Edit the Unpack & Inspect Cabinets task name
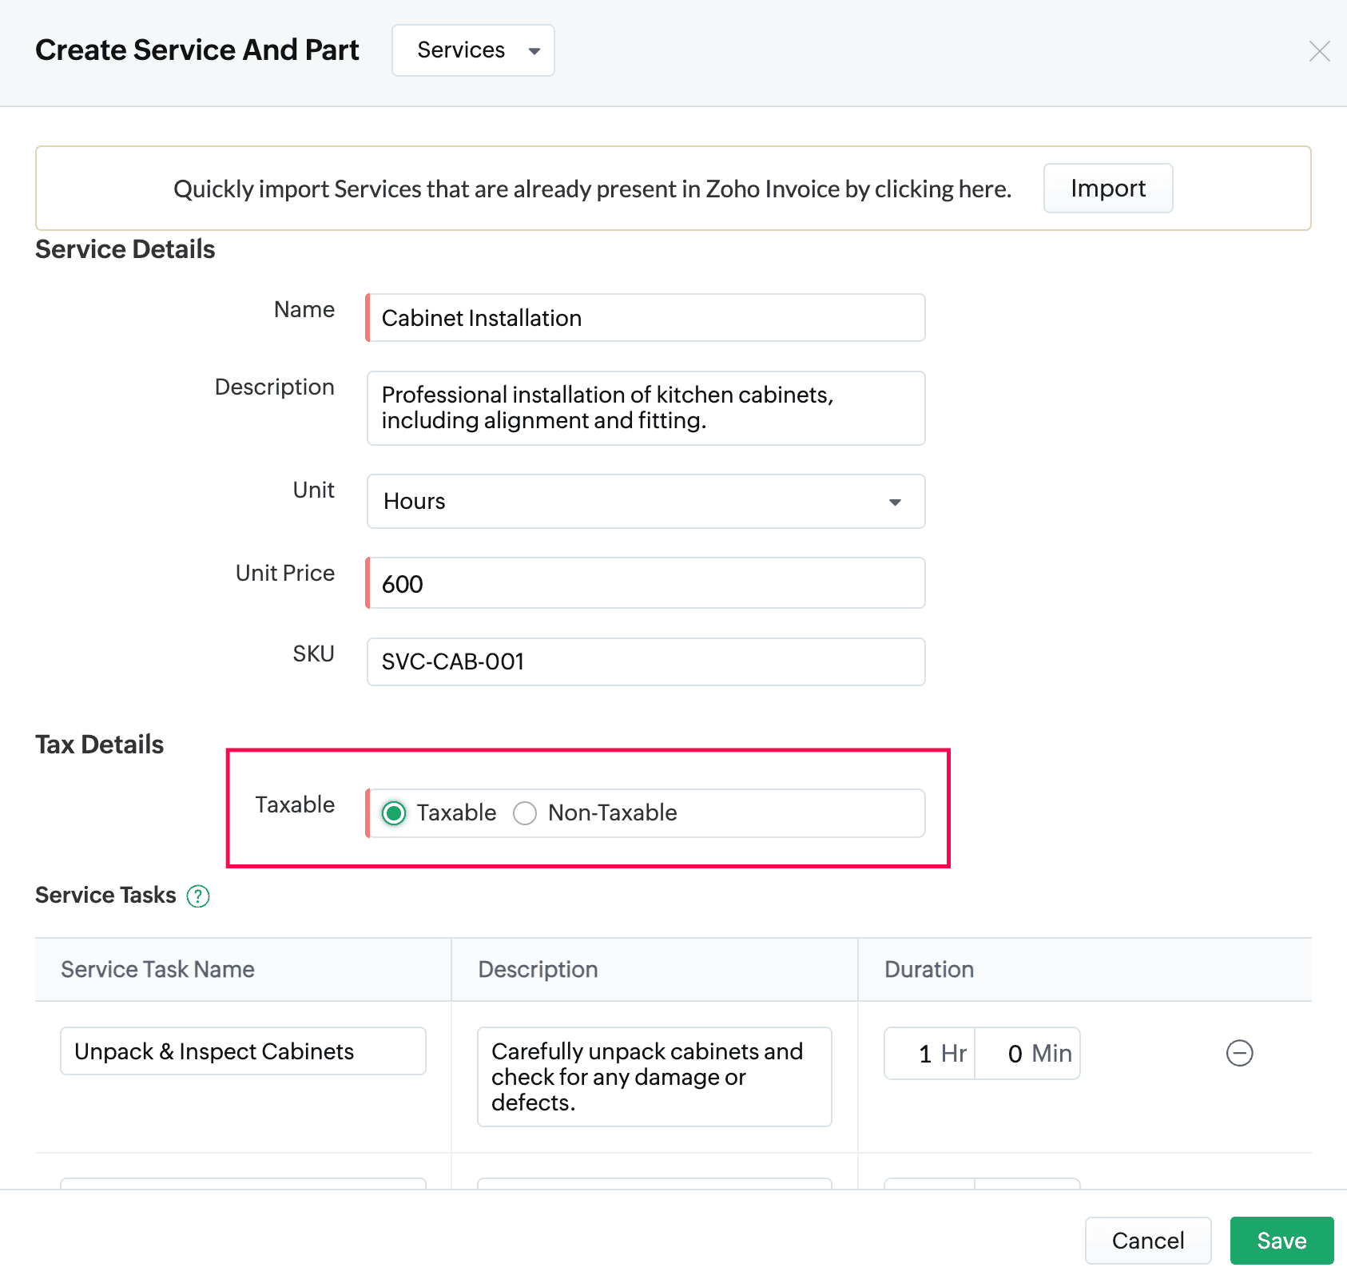Screen dimensions: 1347x1283 click(243, 1051)
